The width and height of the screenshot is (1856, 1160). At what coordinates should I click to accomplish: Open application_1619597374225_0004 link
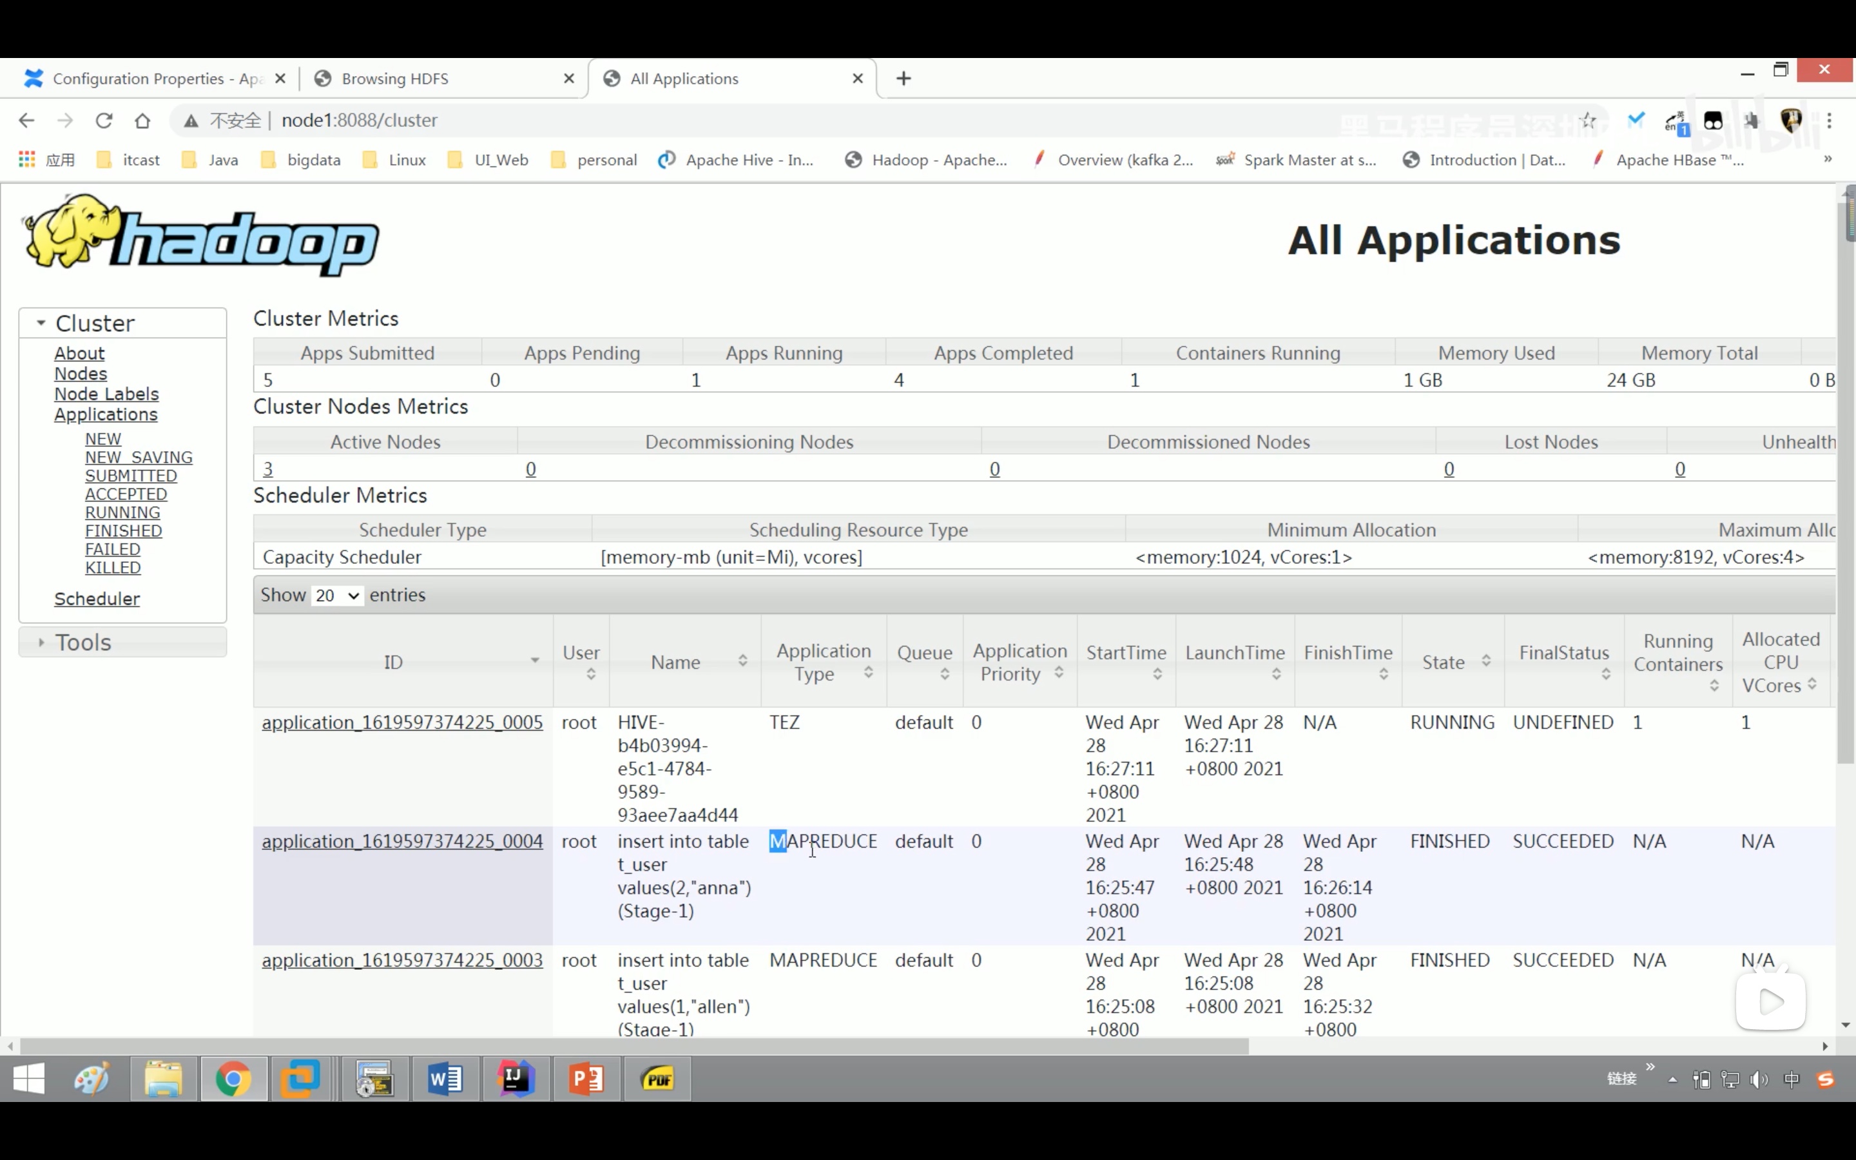402,842
